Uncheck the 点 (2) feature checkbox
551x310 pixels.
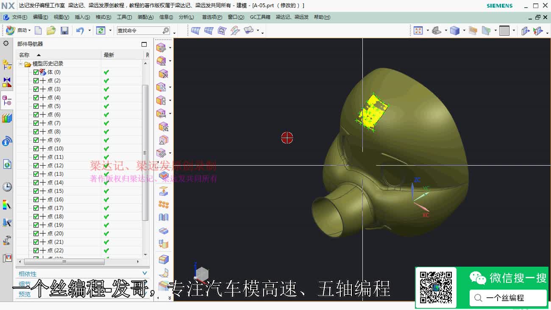[x=36, y=80]
